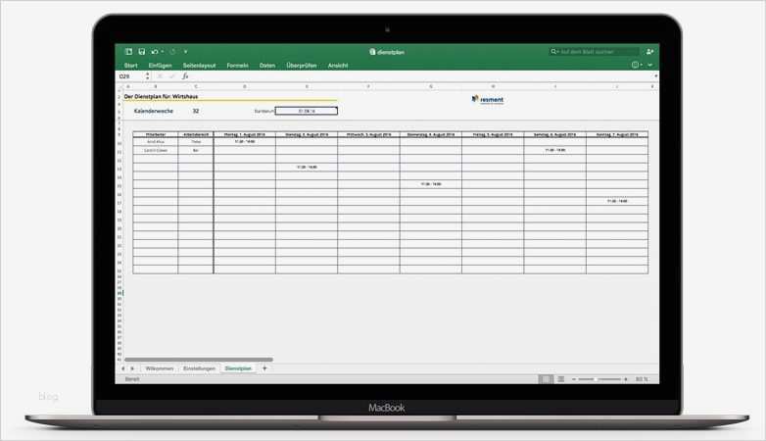The image size is (766, 441).
Task: Click the Montag header cell
Action: click(244, 134)
